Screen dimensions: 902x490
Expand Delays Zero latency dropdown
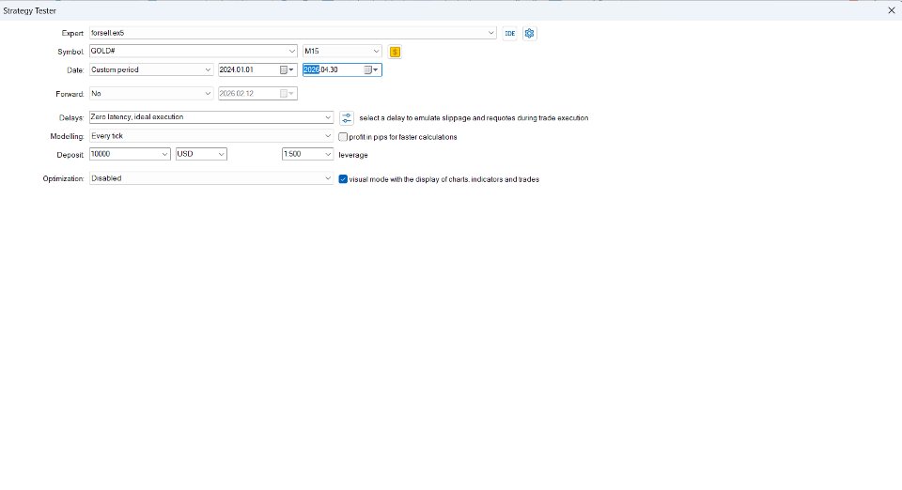point(328,117)
